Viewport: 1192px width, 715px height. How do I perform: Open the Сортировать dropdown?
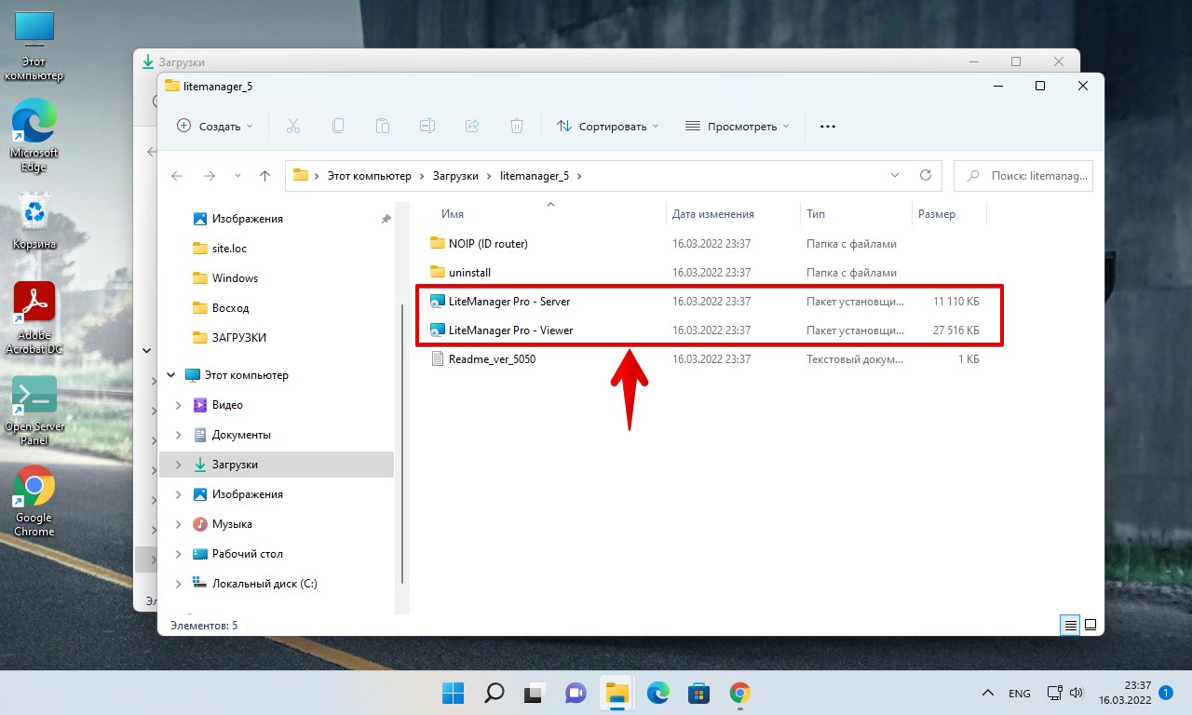click(607, 126)
